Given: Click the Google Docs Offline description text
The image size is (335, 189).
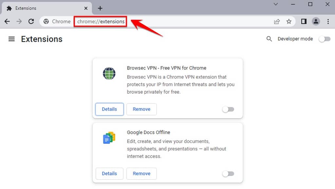Looking at the screenshot, I should (x=176, y=149).
